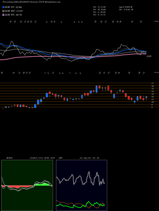The image size is (159, 211).
Task: Select the 'DOW MT: 11.69' label
Action: click(13, 11)
